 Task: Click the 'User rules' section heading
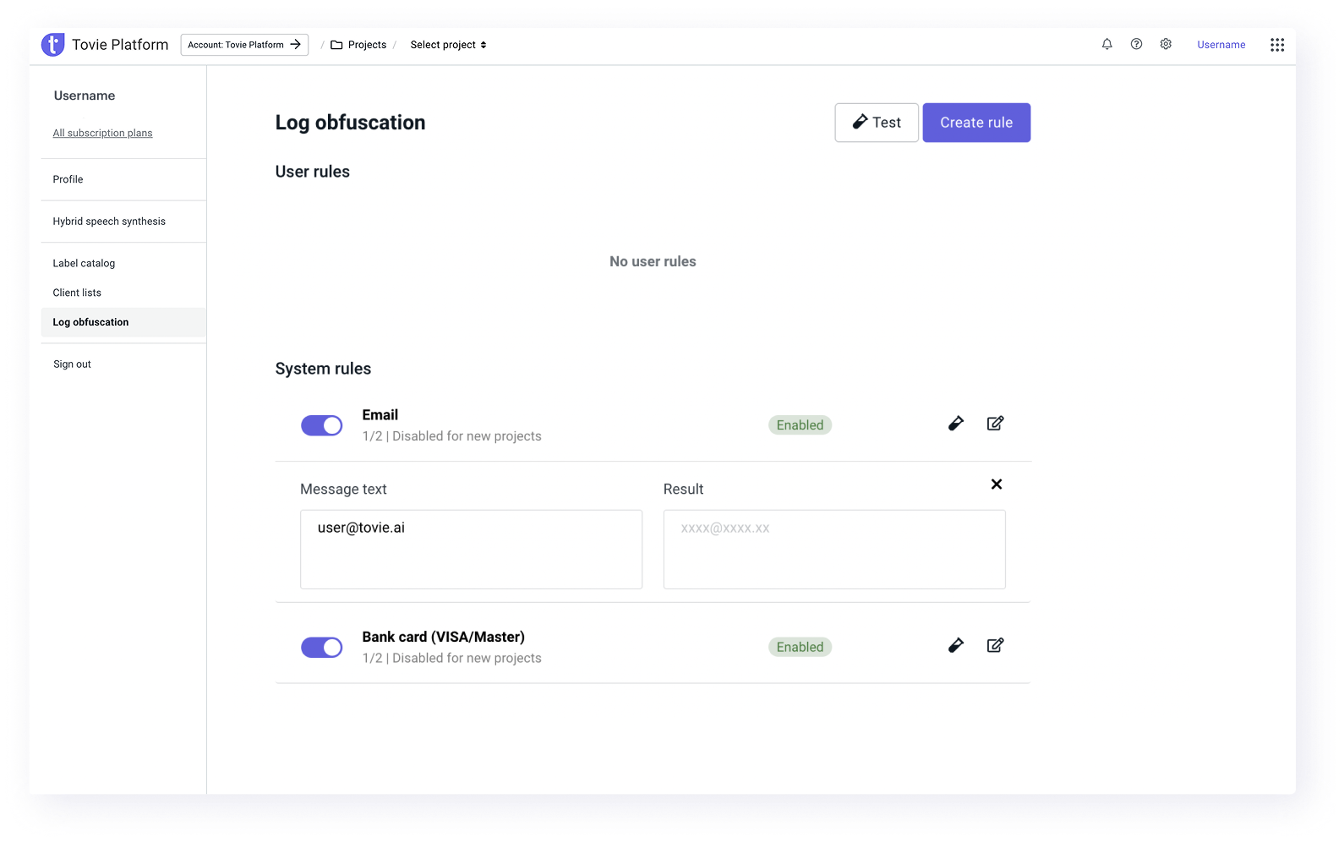pyautogui.click(x=313, y=172)
